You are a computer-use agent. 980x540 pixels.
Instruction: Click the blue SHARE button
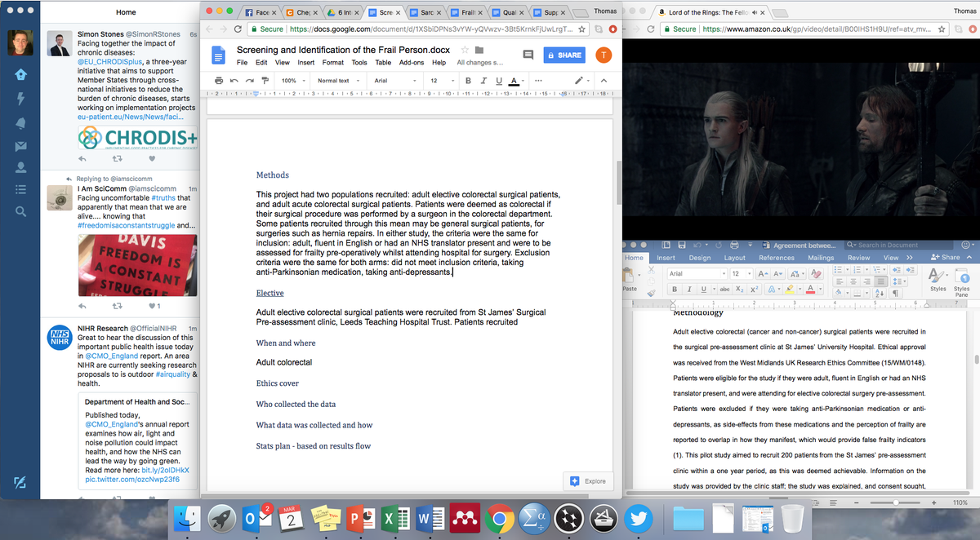[564, 55]
